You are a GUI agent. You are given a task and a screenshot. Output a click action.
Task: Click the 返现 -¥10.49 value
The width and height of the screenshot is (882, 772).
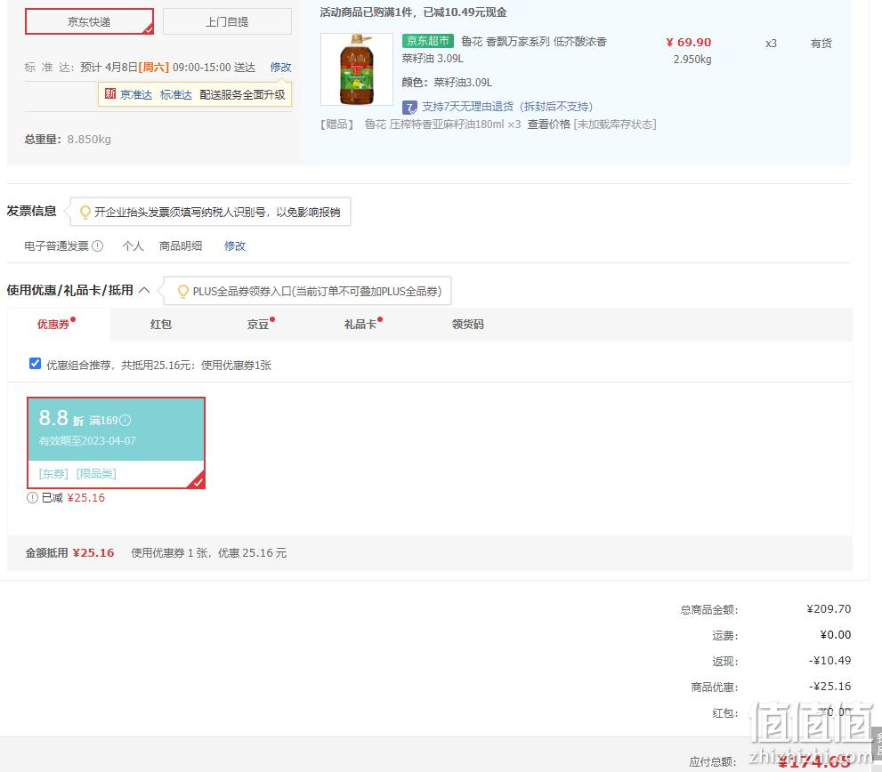tap(829, 661)
